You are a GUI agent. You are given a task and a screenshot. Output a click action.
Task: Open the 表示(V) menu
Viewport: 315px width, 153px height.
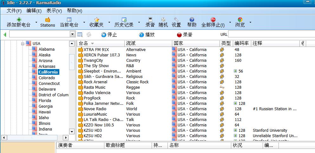54,11
